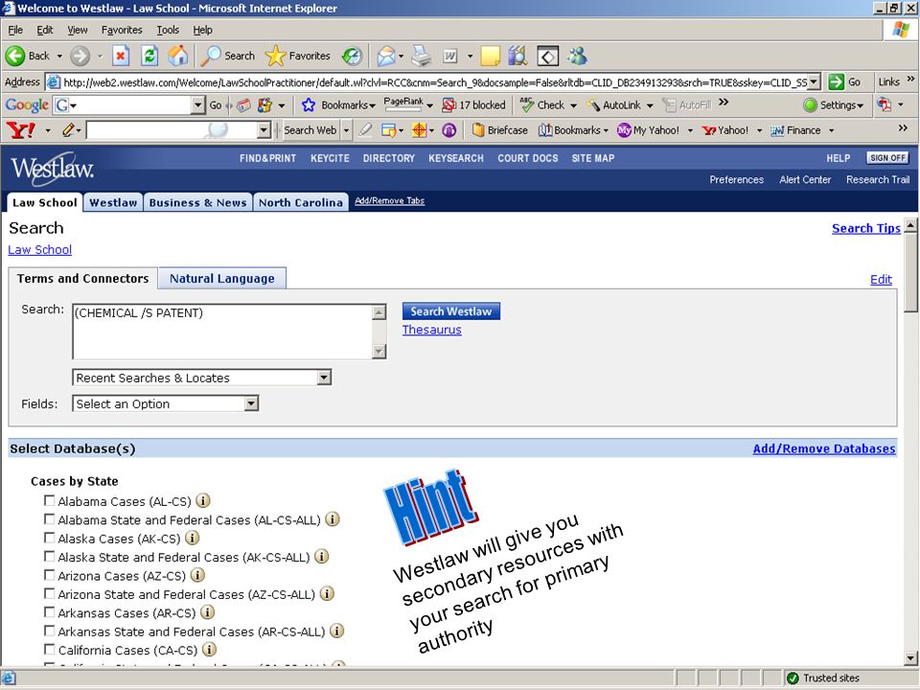This screenshot has width=920, height=690.
Task: Click the Yahoo toolbar search field
Action: coord(172,129)
